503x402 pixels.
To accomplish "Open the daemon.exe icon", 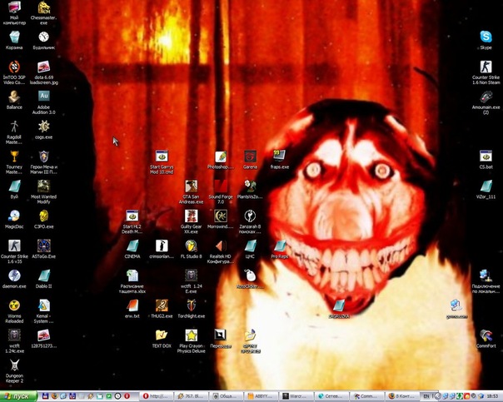I will (x=14, y=279).
